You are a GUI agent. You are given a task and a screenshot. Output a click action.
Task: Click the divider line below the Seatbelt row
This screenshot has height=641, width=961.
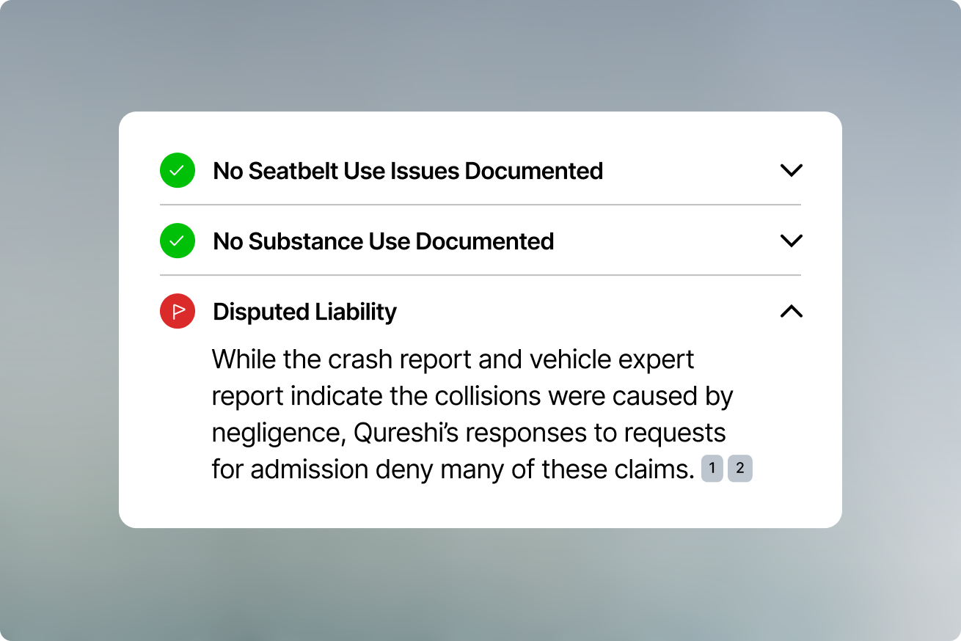(x=480, y=205)
